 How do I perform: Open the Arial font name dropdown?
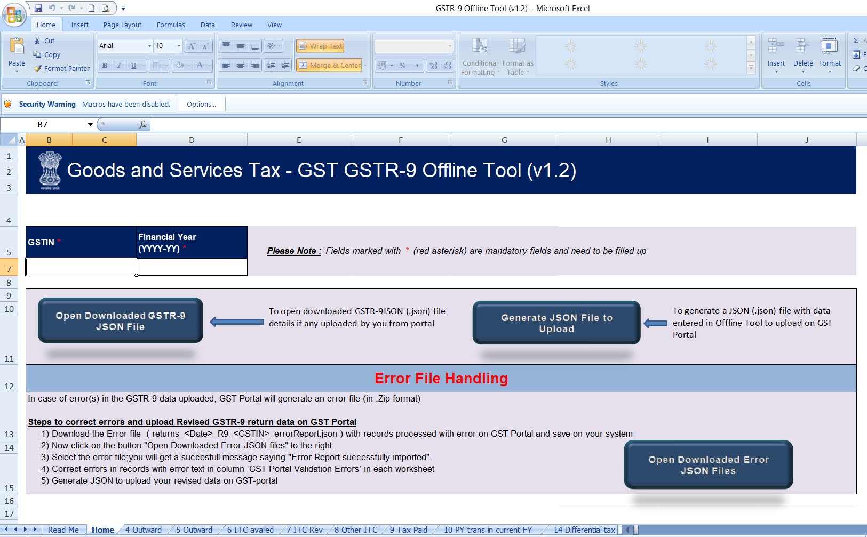(x=149, y=46)
